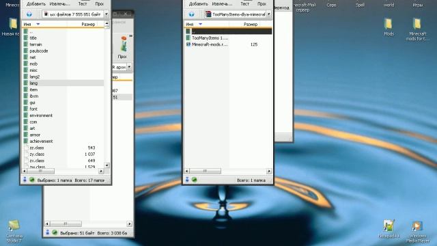437x246 pixels.
Task: Click the horizontal scrollbar left arrow in background window
Action: click(47, 223)
